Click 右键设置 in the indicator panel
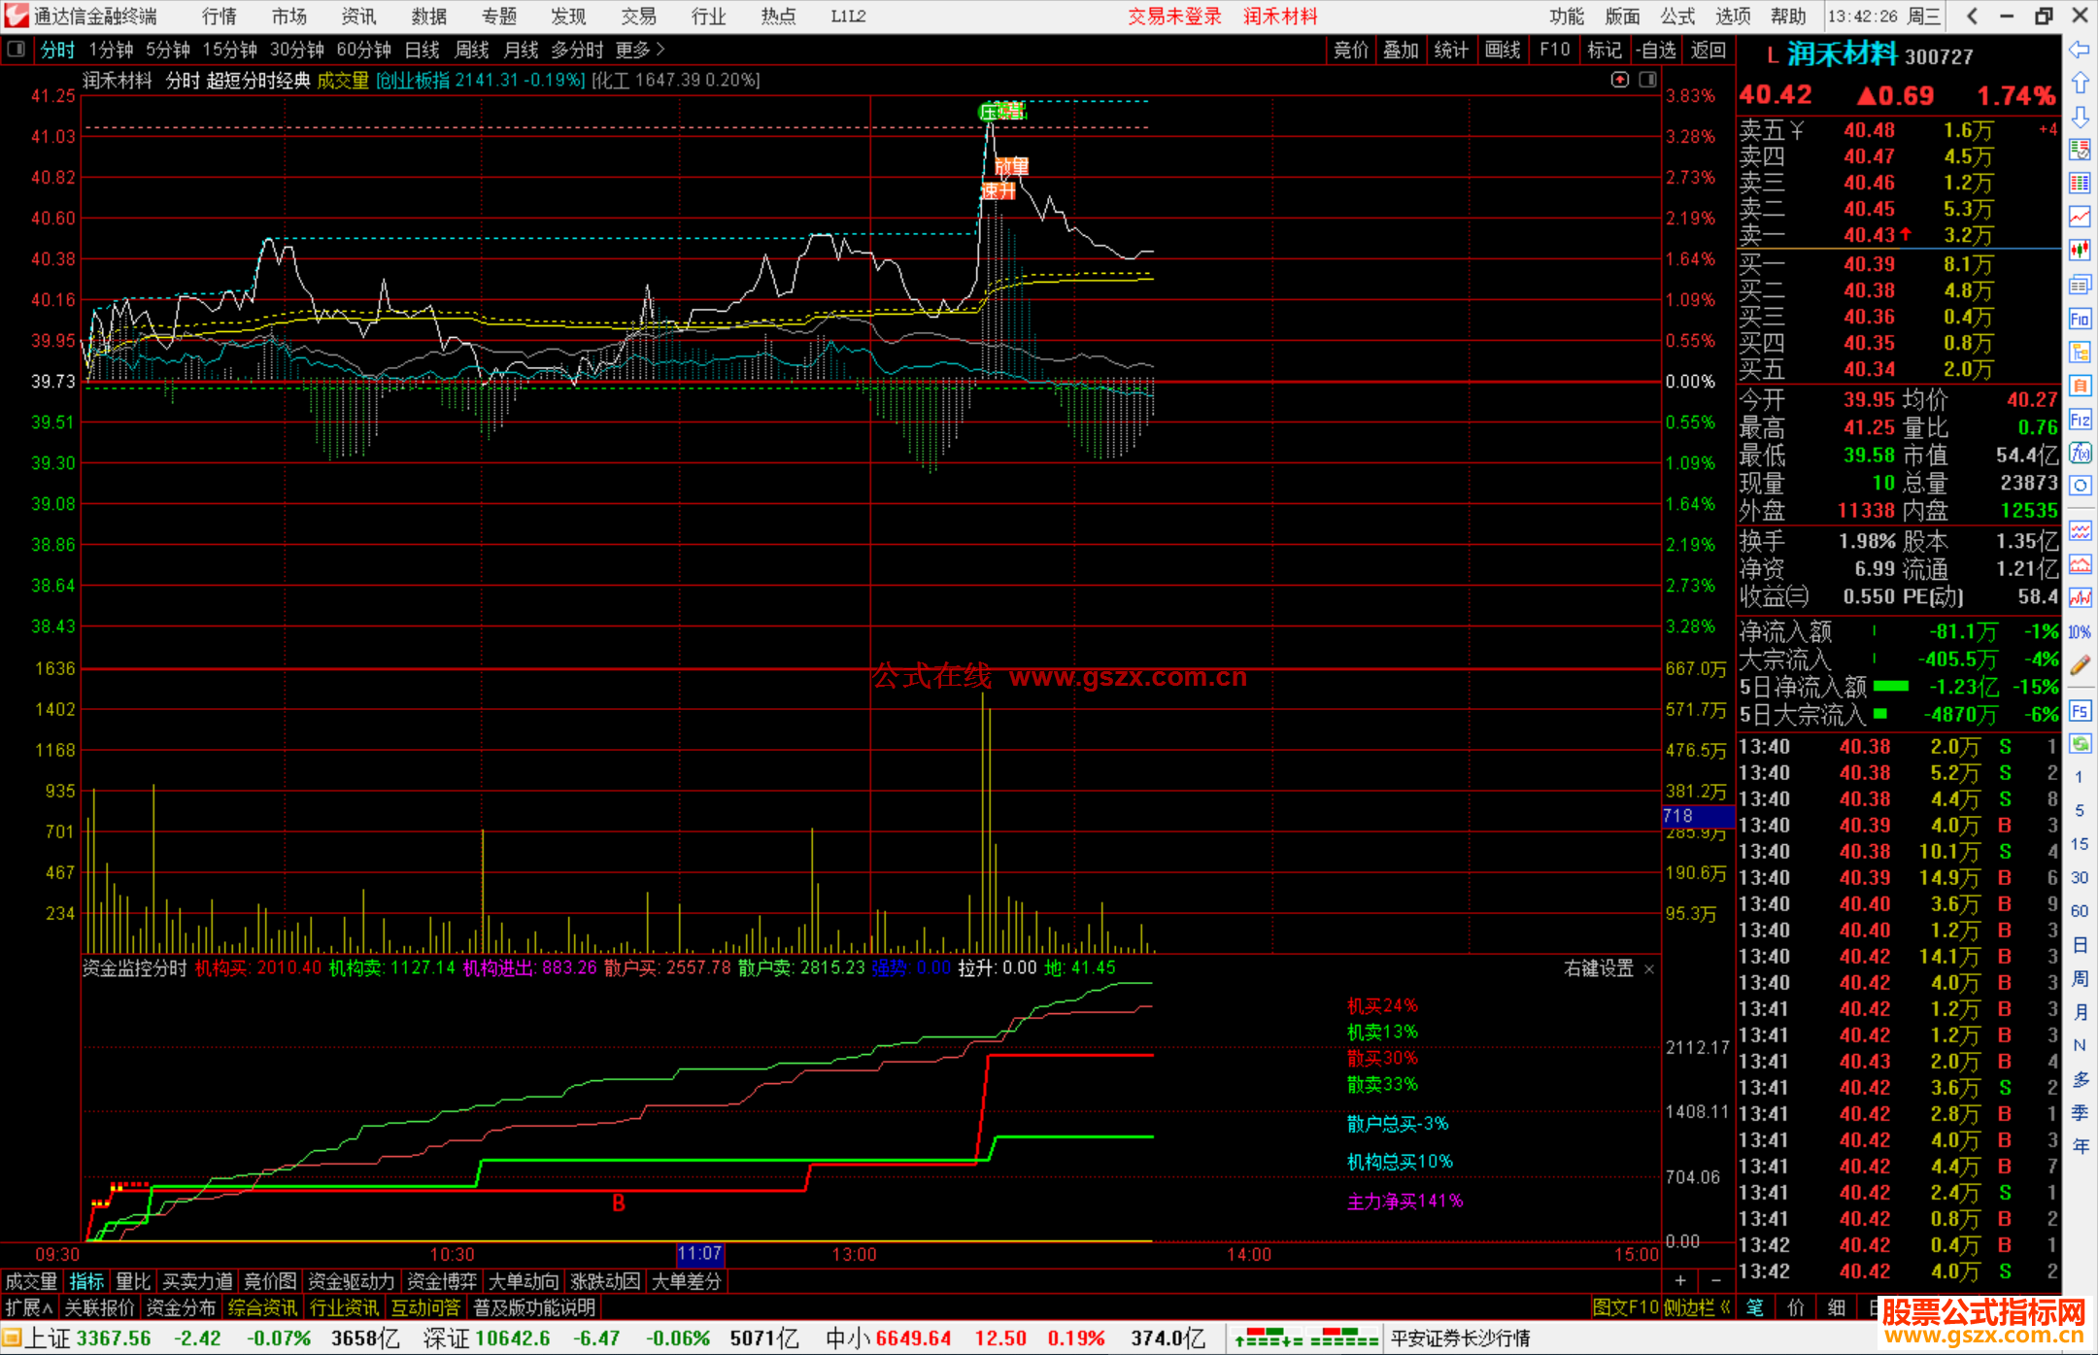The image size is (2098, 1355). coord(1599,968)
